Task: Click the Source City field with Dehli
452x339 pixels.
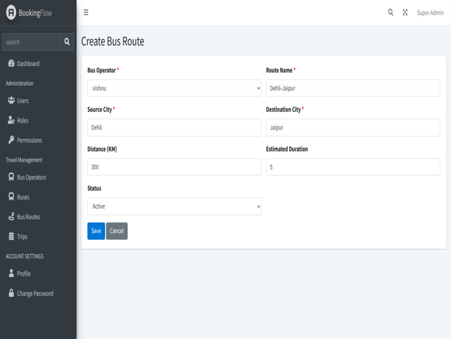Action: [x=174, y=127]
